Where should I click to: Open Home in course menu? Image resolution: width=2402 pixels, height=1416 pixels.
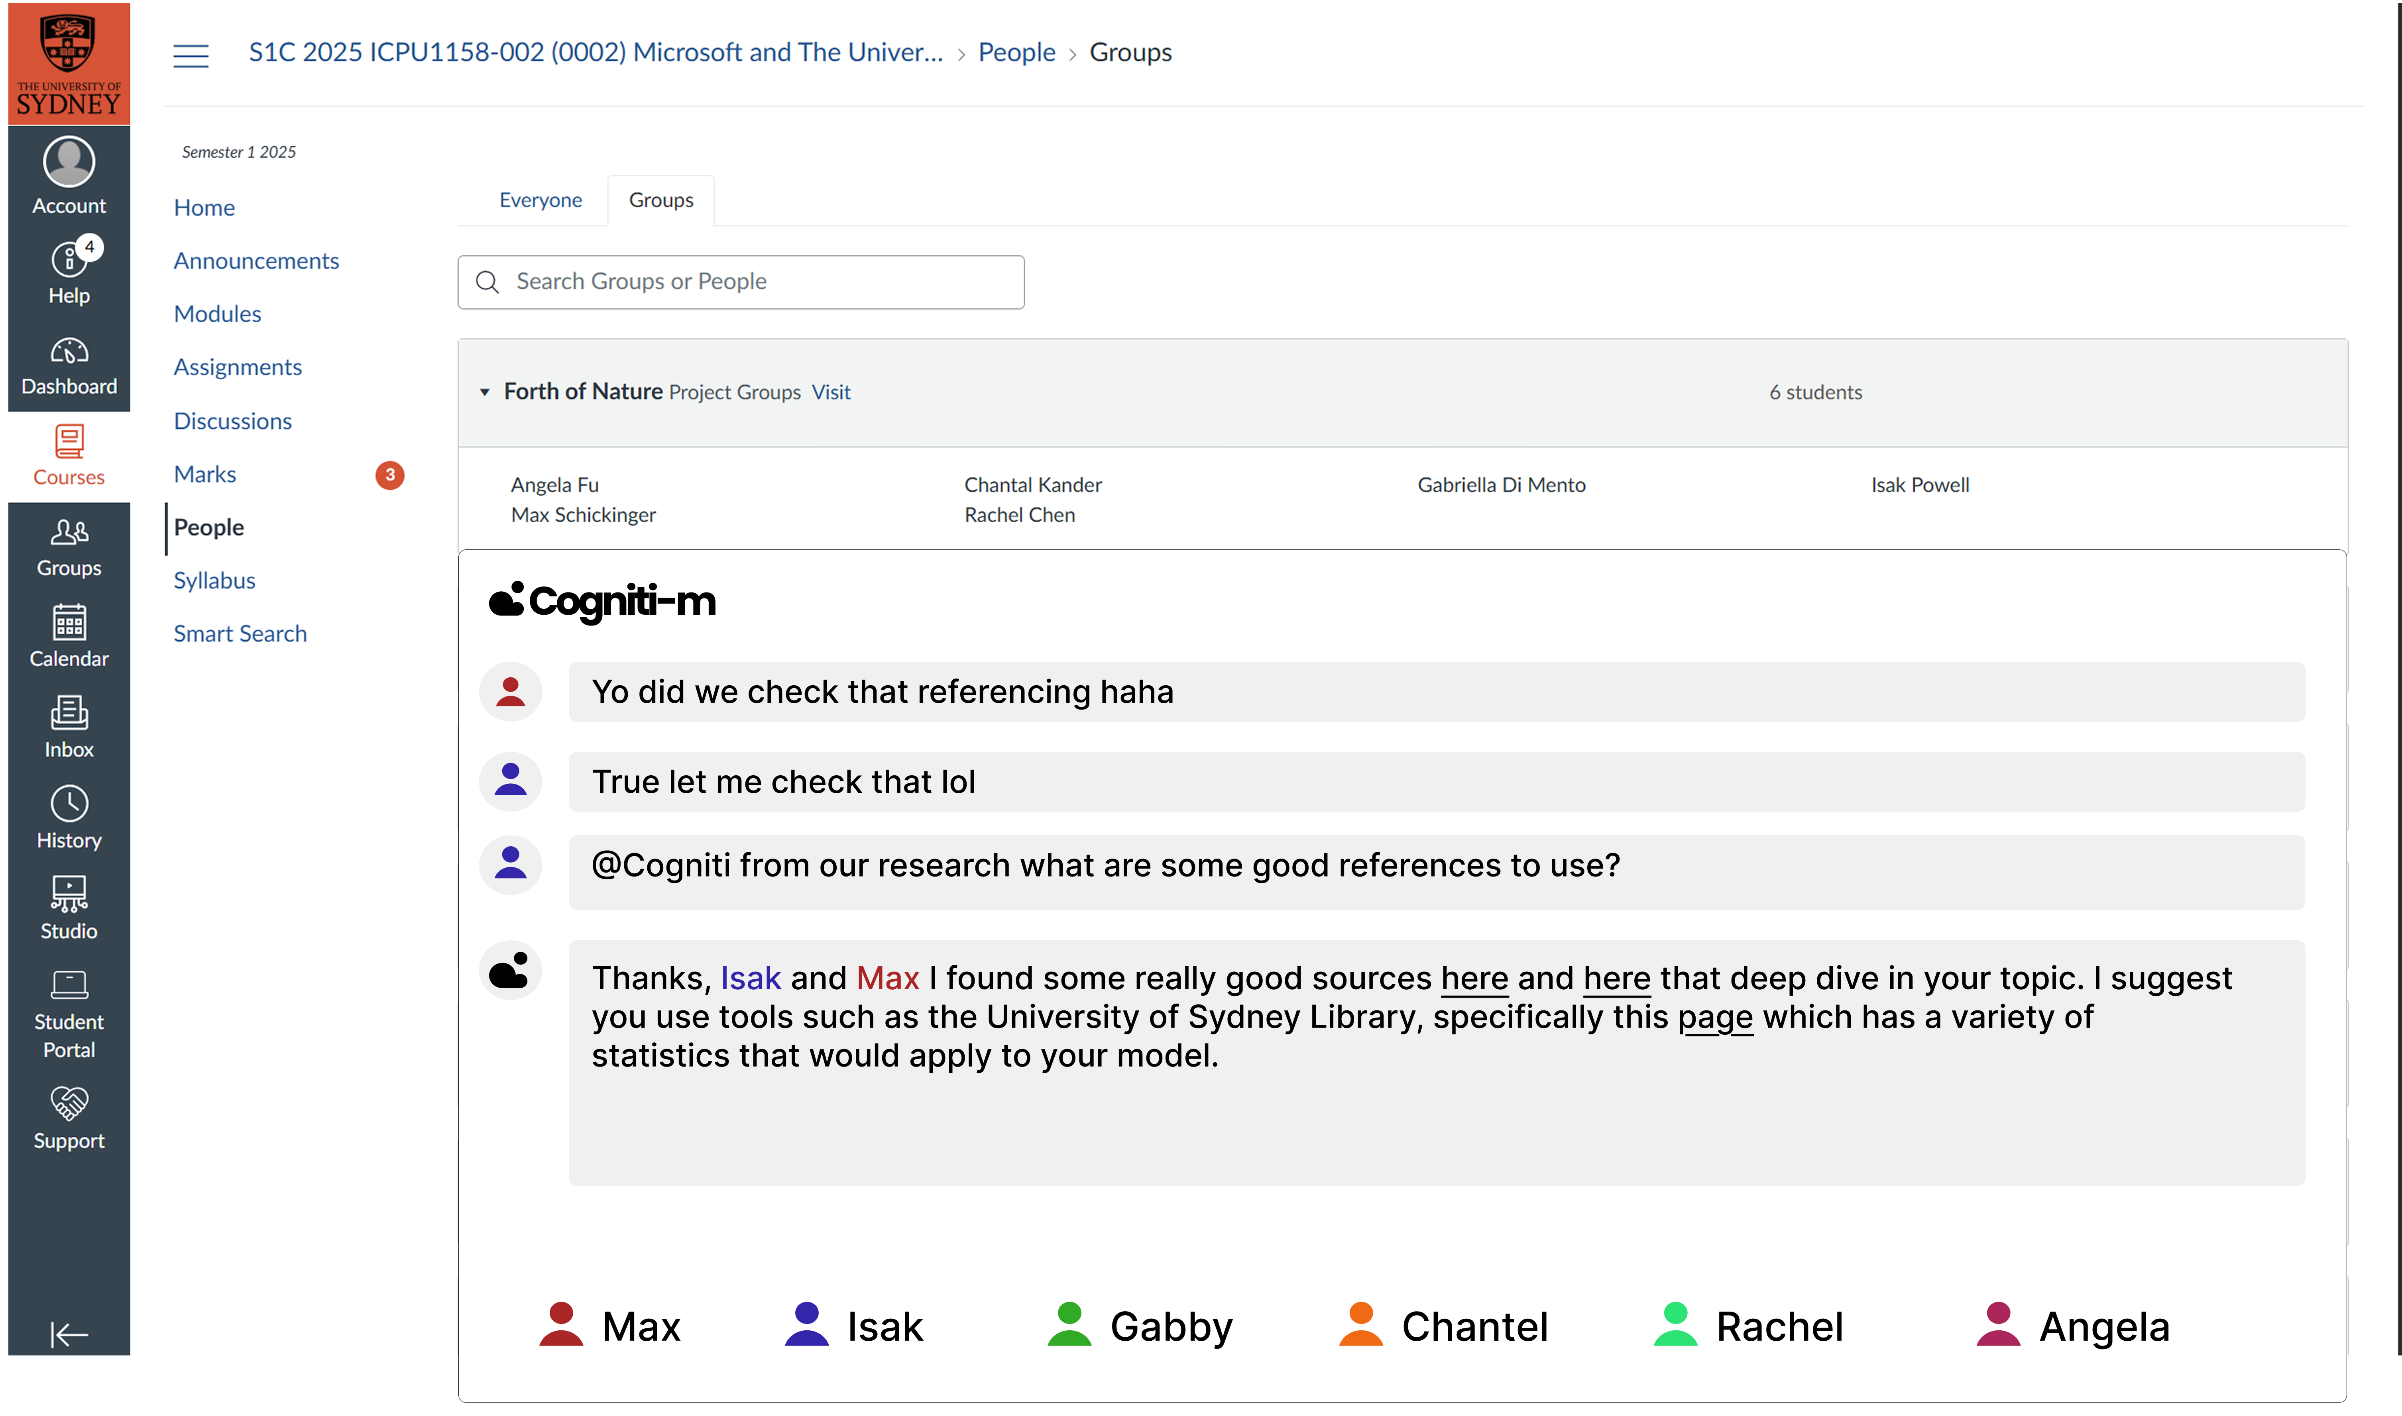(204, 208)
